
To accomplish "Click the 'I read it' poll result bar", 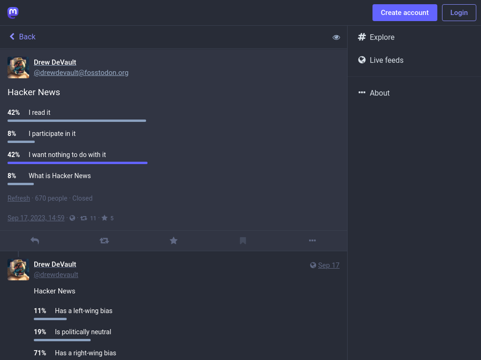I will [x=77, y=120].
